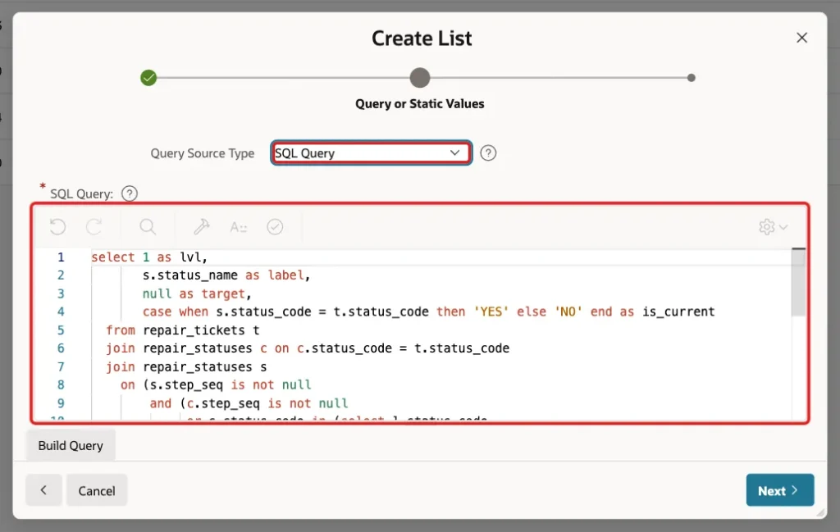Screen dimensions: 840x532
Task: Click the Query Source Type label
Action: tap(202, 153)
